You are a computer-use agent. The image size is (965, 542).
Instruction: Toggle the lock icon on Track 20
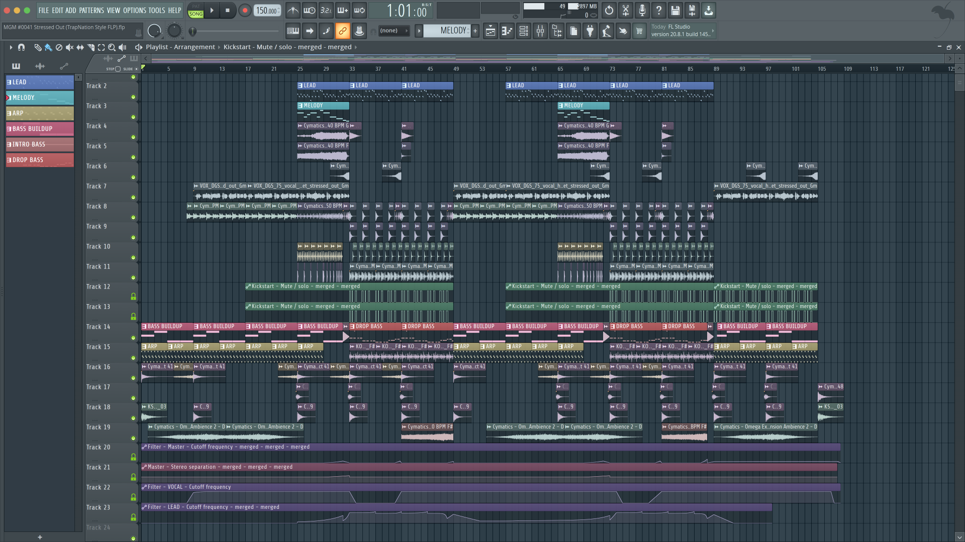(133, 457)
